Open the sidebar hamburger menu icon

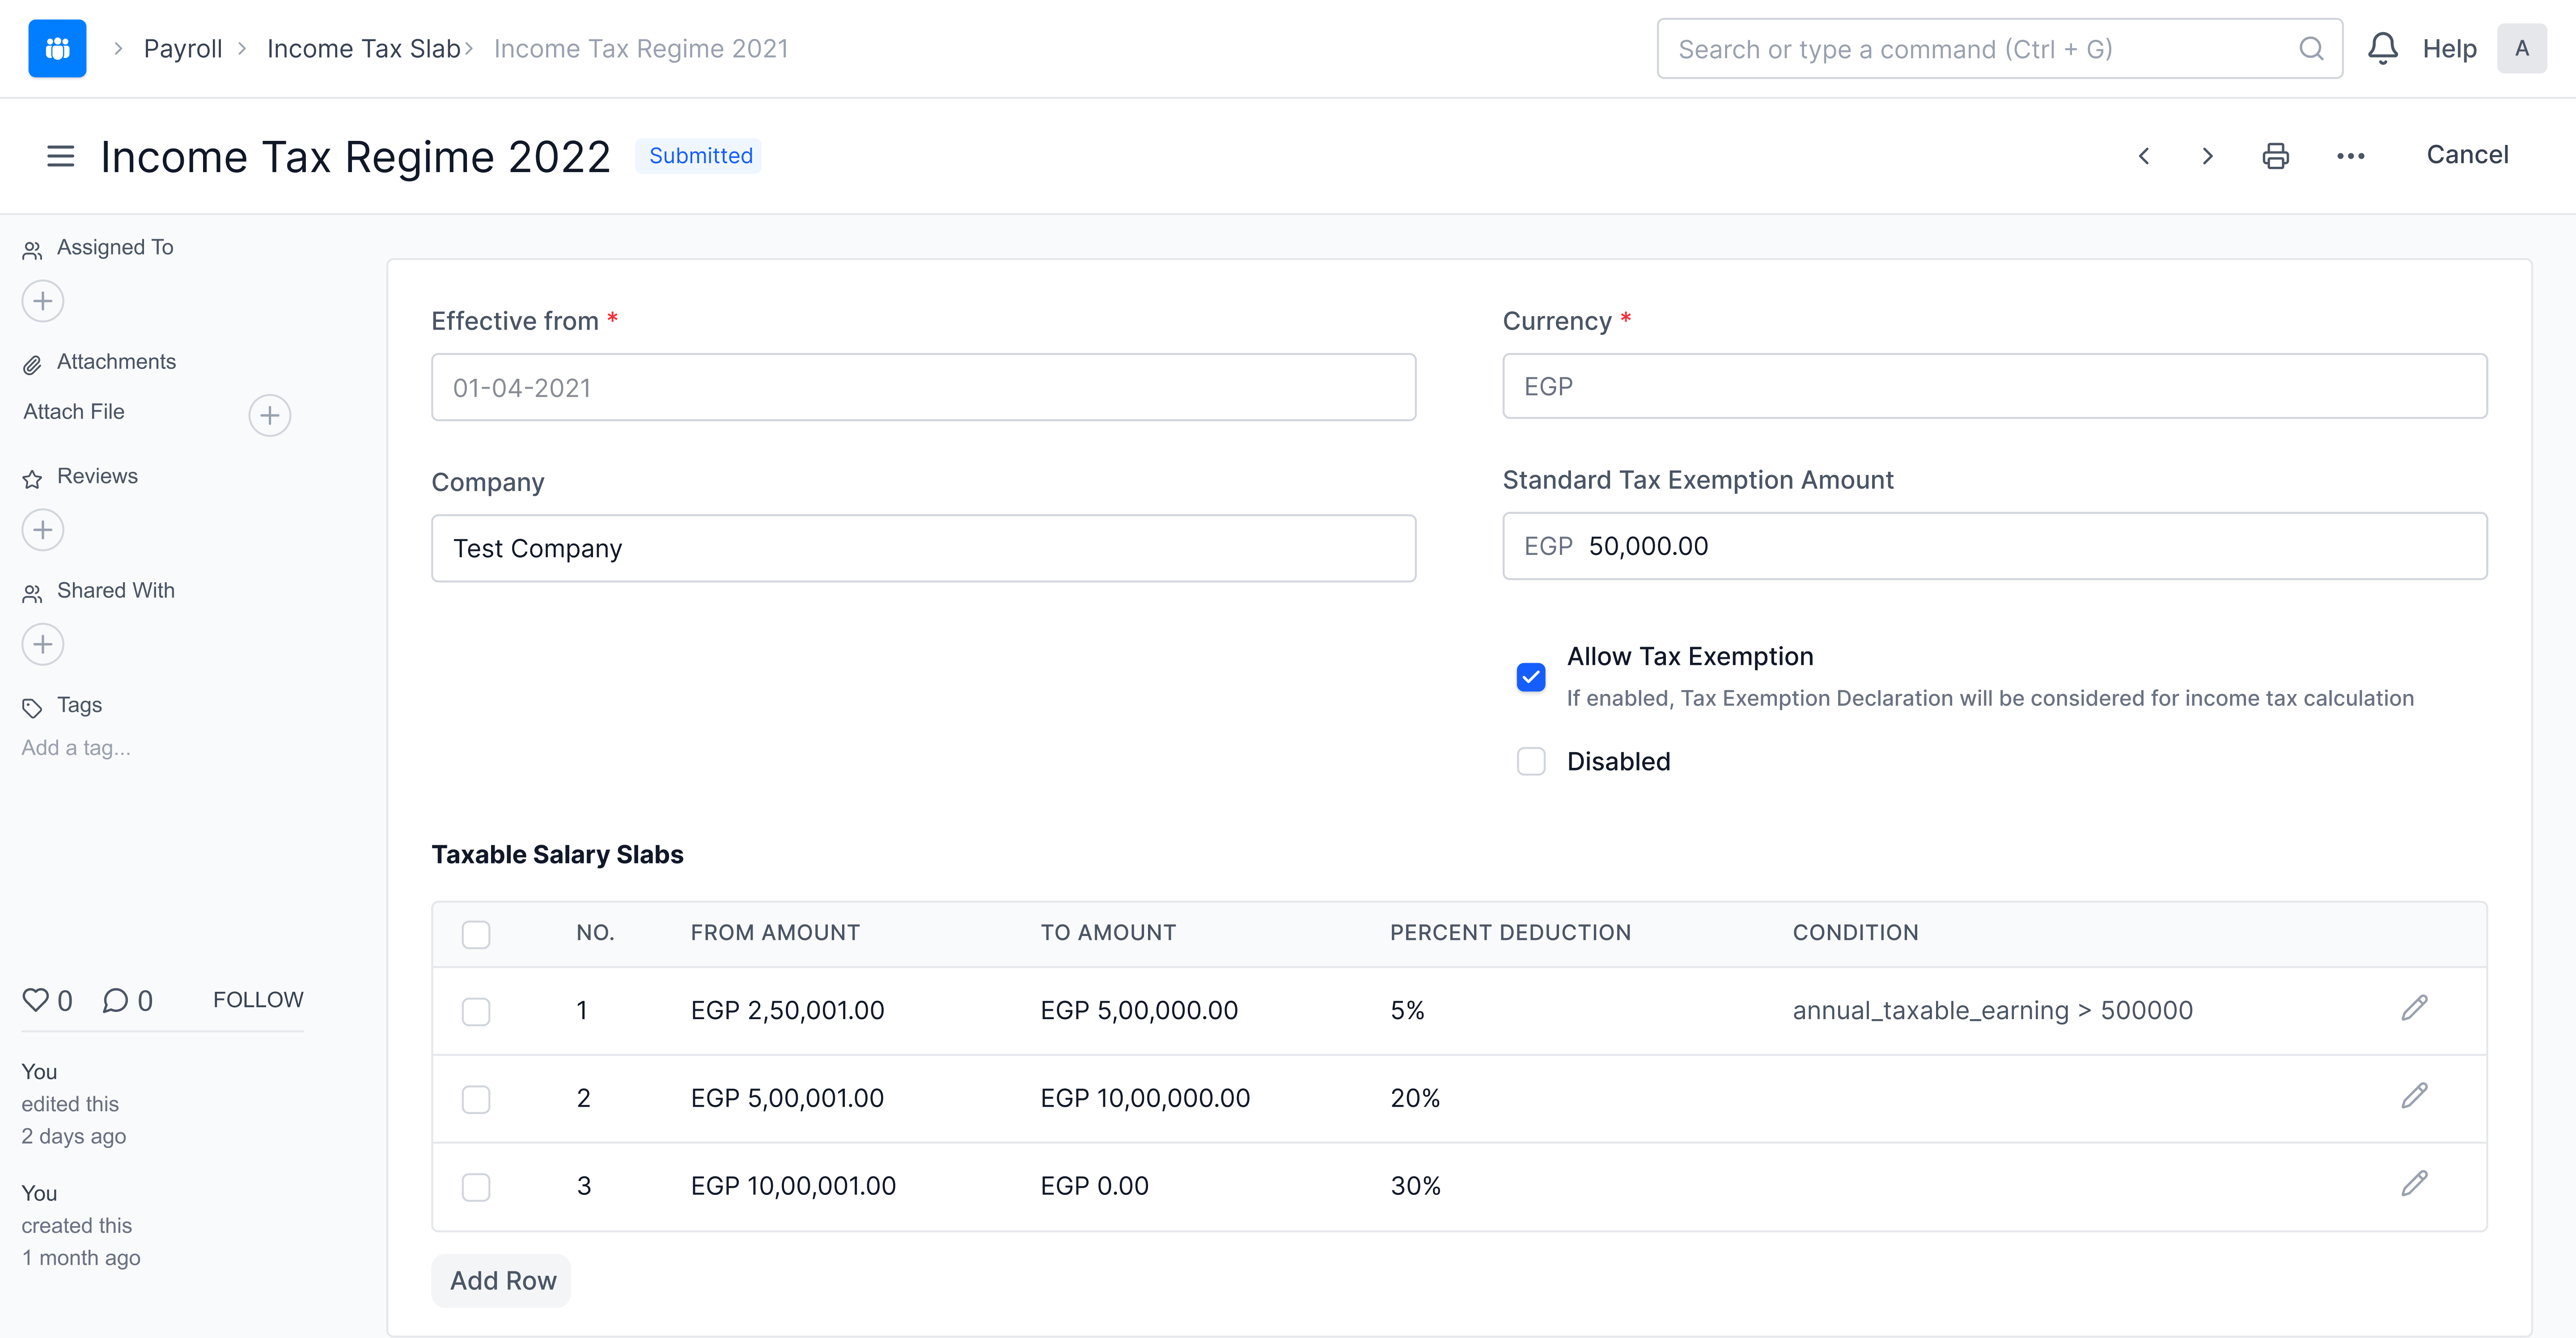[x=60, y=156]
